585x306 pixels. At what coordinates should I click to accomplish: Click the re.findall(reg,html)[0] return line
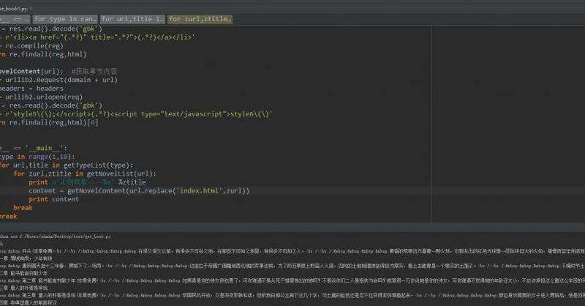click(x=49, y=122)
